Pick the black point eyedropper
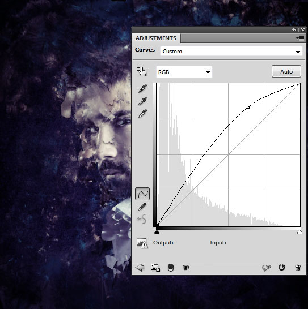Image resolution: width=308 pixels, height=309 pixels. tap(142, 89)
